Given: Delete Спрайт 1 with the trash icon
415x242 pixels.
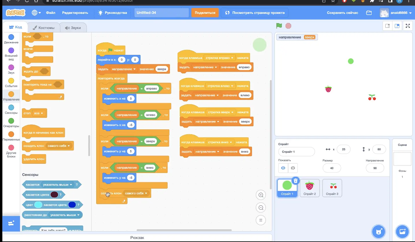Looking at the screenshot, I should 295,181.
